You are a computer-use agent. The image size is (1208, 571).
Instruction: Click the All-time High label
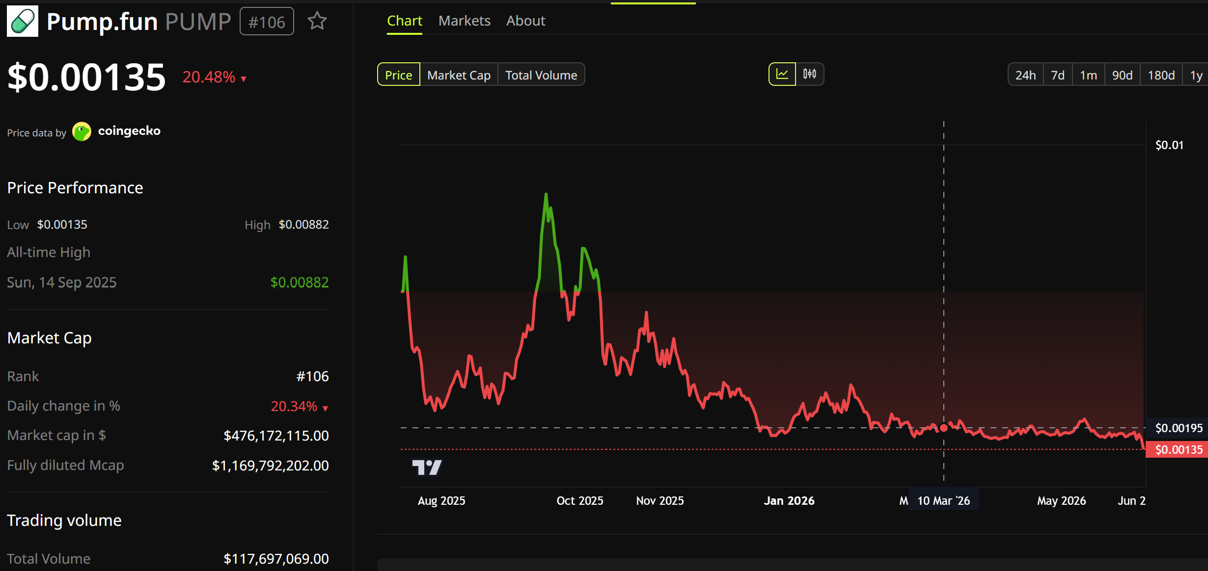pyautogui.click(x=49, y=252)
